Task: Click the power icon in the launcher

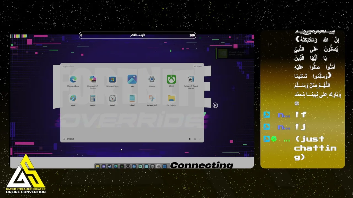Action: [x=195, y=139]
